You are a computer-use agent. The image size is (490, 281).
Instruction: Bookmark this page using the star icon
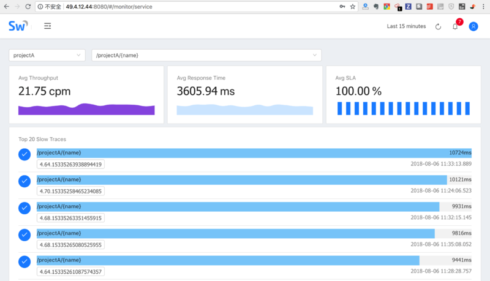click(x=353, y=7)
